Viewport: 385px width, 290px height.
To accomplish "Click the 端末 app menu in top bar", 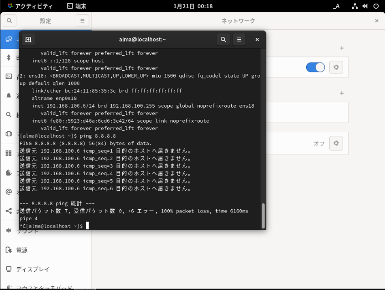I will [x=77, y=6].
